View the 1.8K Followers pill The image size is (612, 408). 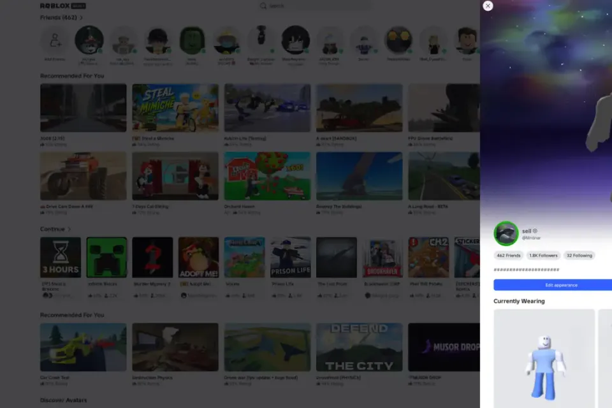click(543, 256)
